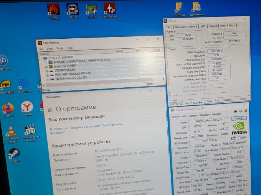Switch to the Graphics tab in CPU-Z
The image size is (261, 195).
click(213, 26)
